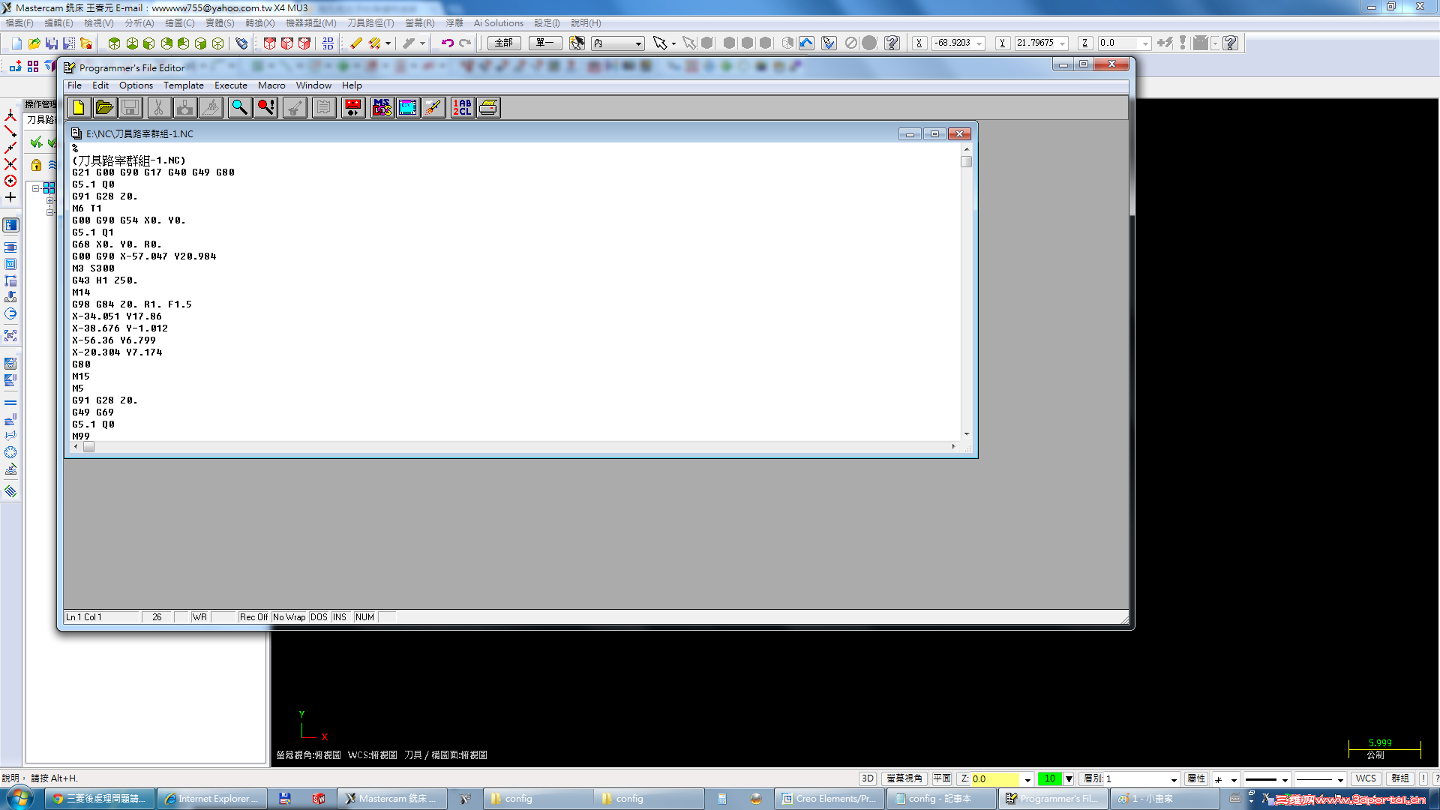Click the magnifier Find icon
The height and width of the screenshot is (810, 1440).
239,108
